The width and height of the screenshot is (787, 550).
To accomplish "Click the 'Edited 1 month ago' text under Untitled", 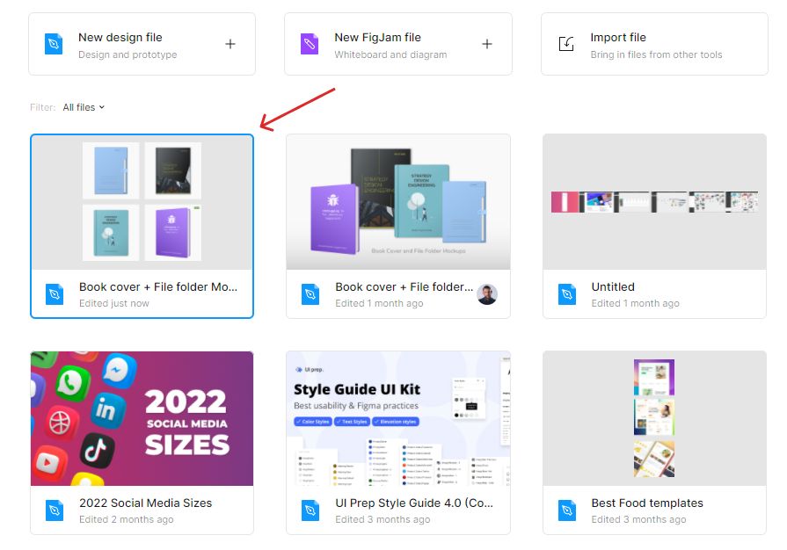I will click(636, 303).
